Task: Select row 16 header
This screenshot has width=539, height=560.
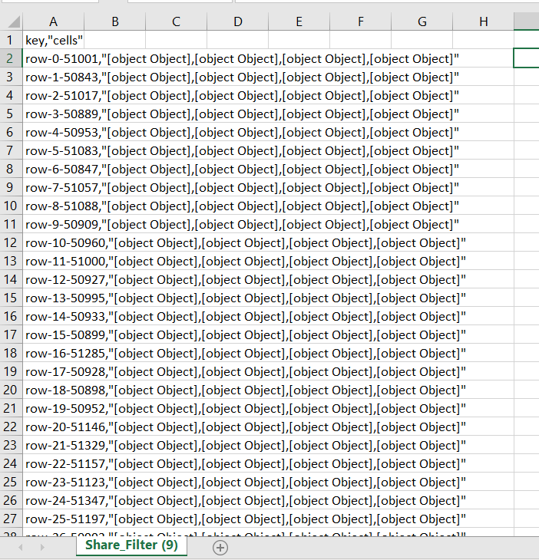Action: click(x=11, y=316)
